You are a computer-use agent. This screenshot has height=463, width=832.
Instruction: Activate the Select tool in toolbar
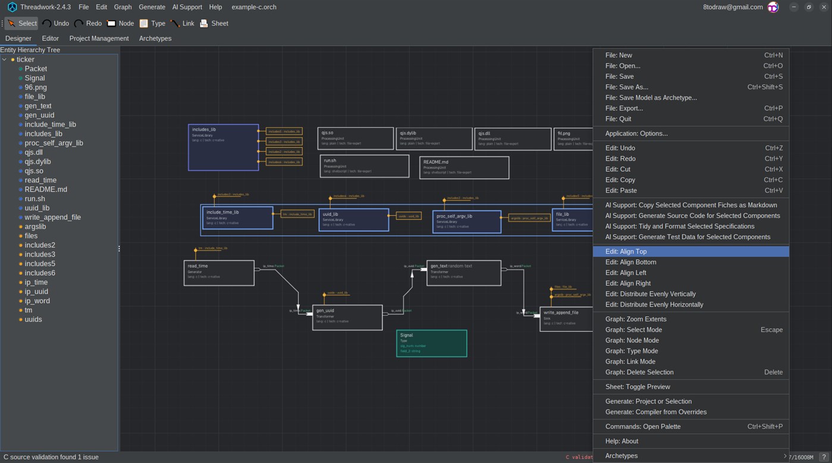point(21,23)
